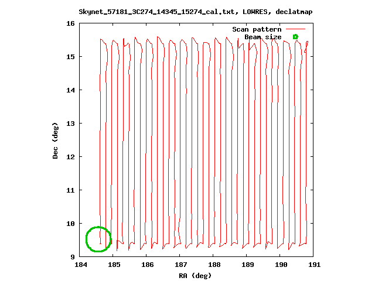The height and width of the screenshot is (281, 375).
Task: Click the RA axis value 184
Action: click(81, 265)
